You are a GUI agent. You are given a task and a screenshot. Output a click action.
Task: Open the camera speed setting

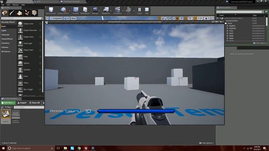(x=207, y=18)
